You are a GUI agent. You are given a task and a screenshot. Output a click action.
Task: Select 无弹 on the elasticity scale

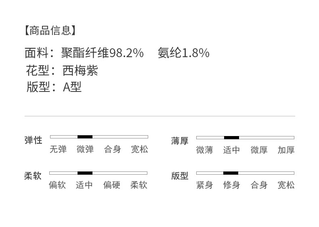pyautogui.click(x=58, y=149)
